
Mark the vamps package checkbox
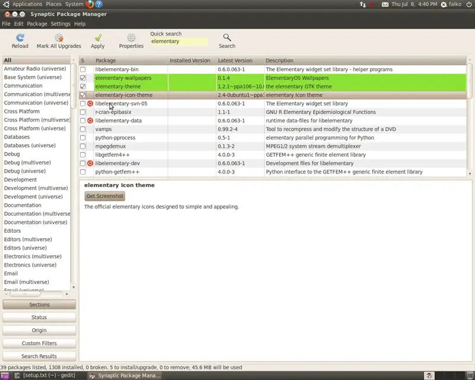click(x=83, y=129)
